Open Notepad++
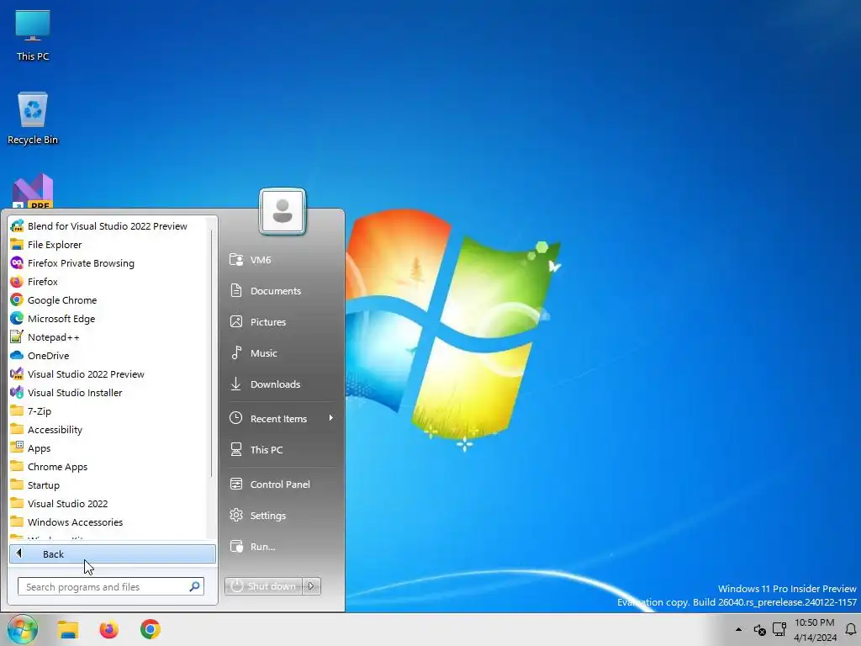861x646 pixels. [x=107, y=337]
